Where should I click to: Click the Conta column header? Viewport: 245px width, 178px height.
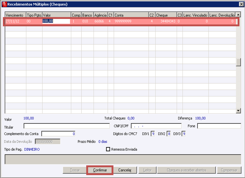[131, 15]
